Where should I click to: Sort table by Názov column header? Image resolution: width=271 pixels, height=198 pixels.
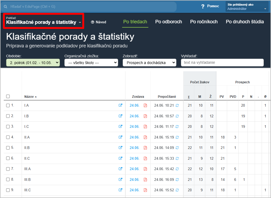tap(29, 97)
